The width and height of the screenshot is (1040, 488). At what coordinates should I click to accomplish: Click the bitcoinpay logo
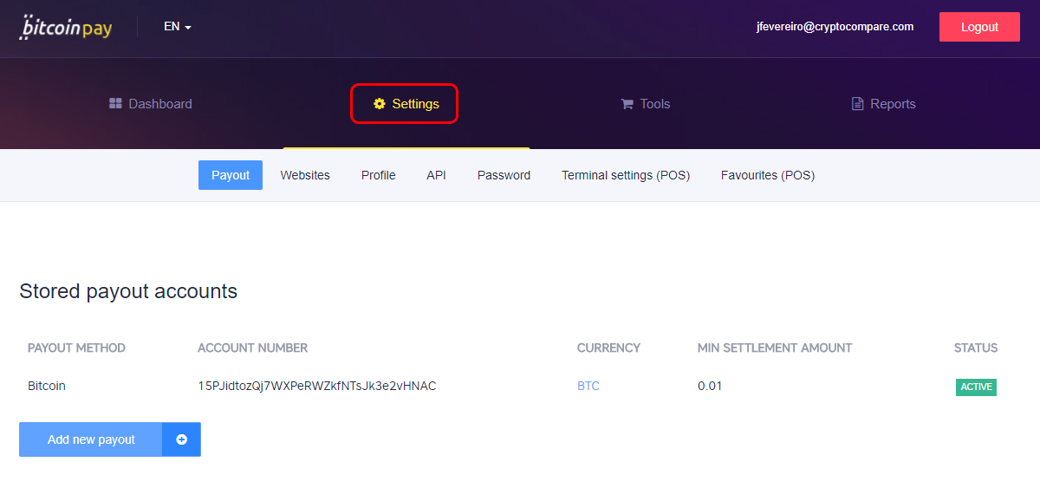pos(66,27)
